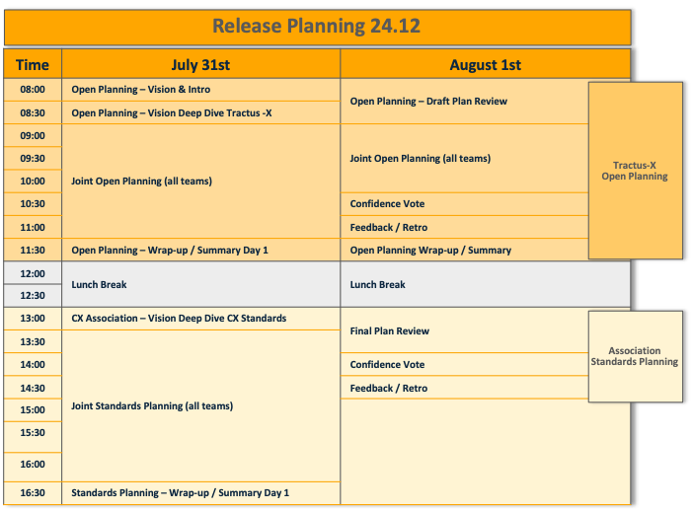Select Standards Planning – Wrap-up / Summary Day 1
The height and width of the screenshot is (511, 692).
[200, 493]
